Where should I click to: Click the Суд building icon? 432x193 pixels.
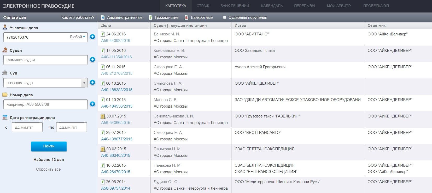[x=5, y=73]
